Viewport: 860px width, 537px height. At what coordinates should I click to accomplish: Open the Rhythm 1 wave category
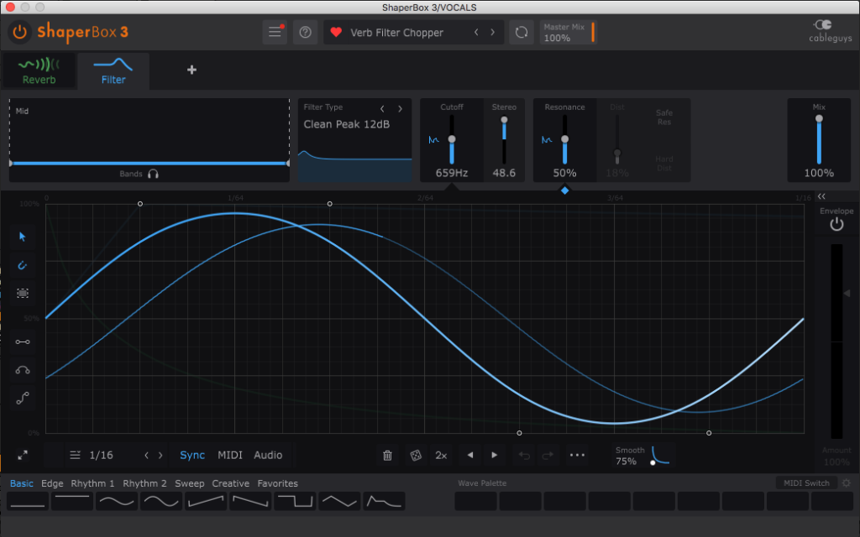92,483
